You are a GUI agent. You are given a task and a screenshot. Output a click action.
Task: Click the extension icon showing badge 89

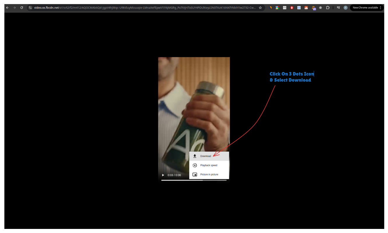pyautogui.click(x=314, y=8)
